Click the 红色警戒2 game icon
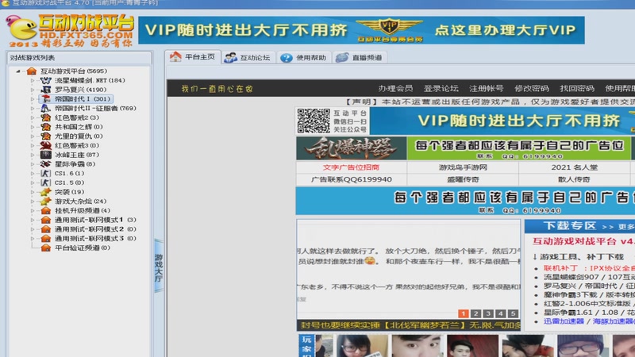635x357 pixels. point(46,117)
